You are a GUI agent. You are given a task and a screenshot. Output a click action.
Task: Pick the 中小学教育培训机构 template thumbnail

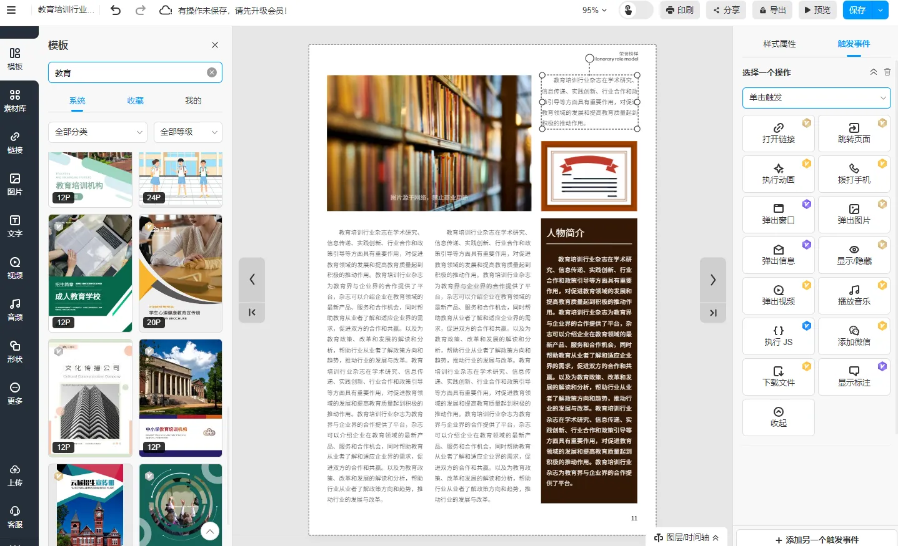pyautogui.click(x=181, y=397)
